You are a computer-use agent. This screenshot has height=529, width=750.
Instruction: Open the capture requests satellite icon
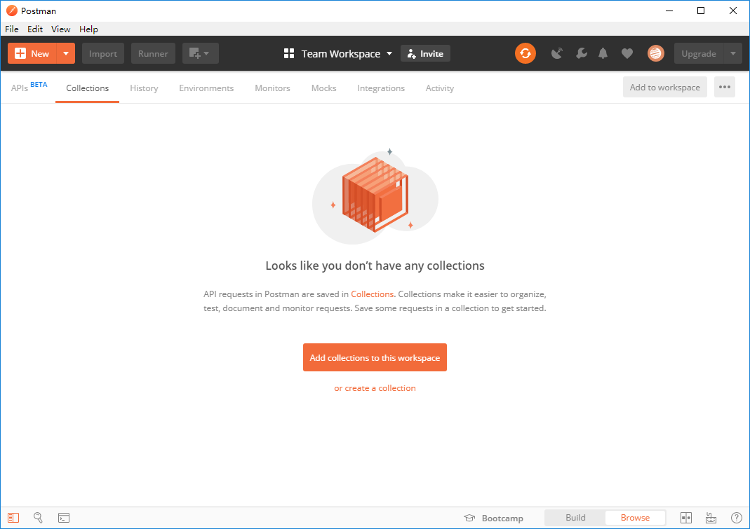tap(557, 53)
